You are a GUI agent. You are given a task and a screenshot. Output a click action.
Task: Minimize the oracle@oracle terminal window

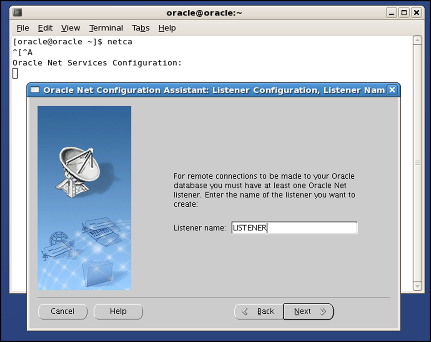(392, 13)
